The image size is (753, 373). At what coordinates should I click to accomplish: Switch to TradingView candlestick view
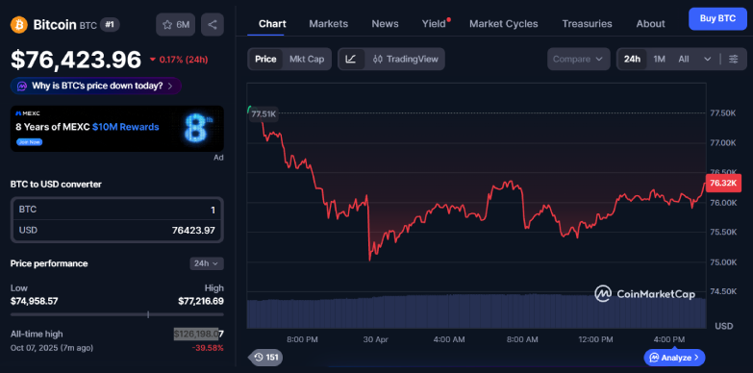coord(406,59)
